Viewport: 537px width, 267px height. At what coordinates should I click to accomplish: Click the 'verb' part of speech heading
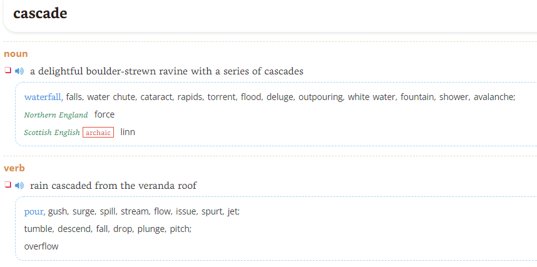point(14,168)
